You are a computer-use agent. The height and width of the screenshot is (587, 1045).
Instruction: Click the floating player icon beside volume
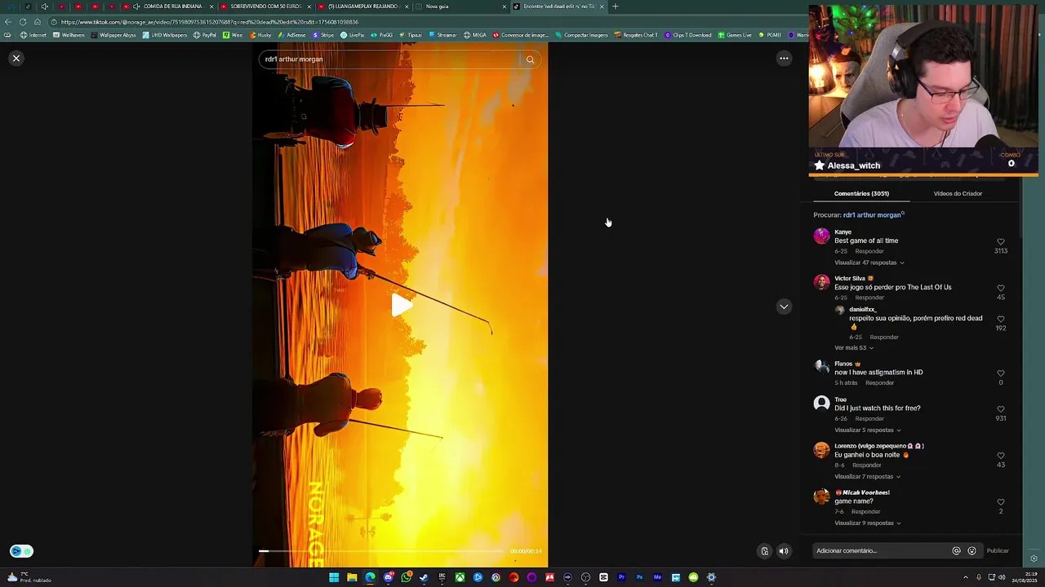point(764,551)
